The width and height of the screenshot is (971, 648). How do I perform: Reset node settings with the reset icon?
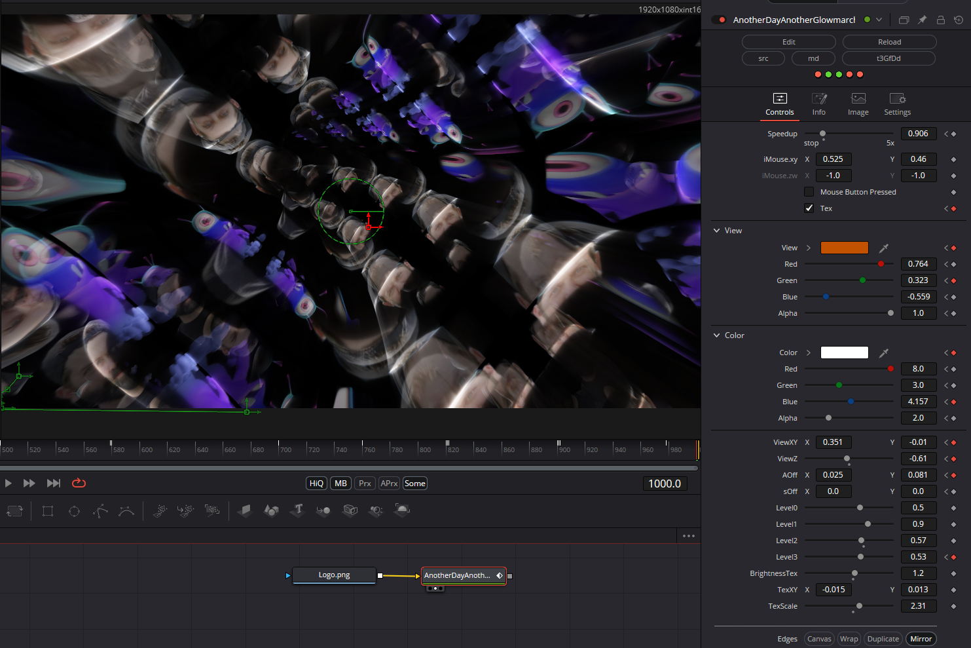click(x=959, y=20)
